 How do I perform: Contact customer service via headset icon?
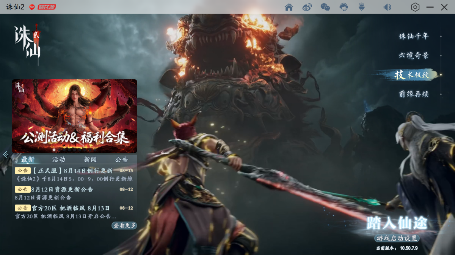coord(344,7)
